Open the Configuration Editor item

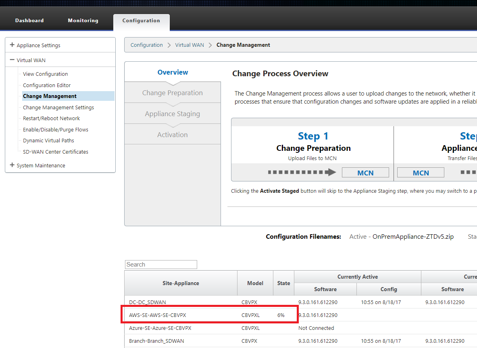(47, 85)
